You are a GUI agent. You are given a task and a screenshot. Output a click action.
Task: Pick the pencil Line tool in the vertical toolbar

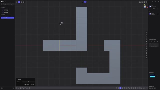[x=147, y=32]
